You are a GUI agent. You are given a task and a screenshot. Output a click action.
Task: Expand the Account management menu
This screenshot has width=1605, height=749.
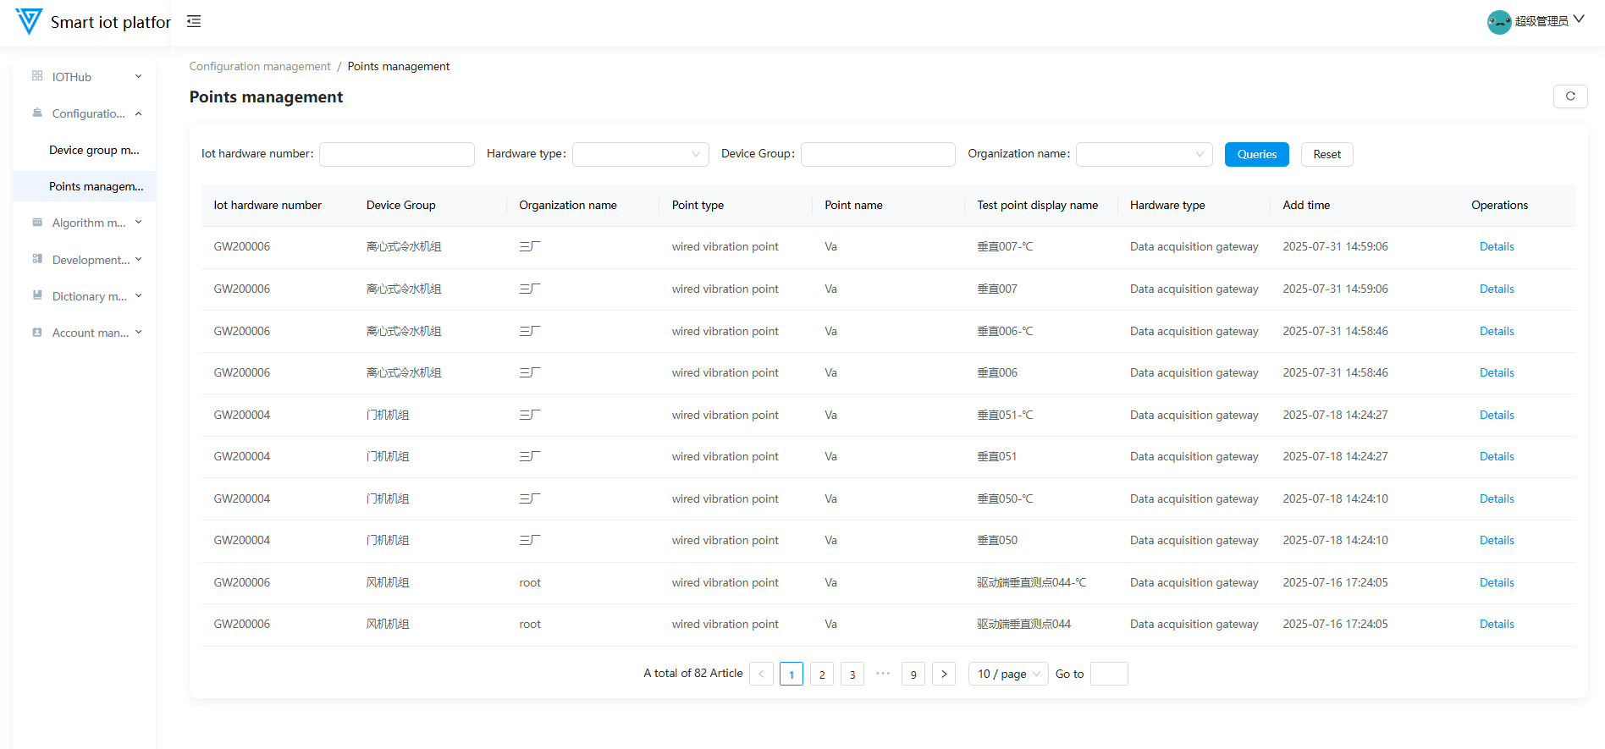(x=88, y=333)
